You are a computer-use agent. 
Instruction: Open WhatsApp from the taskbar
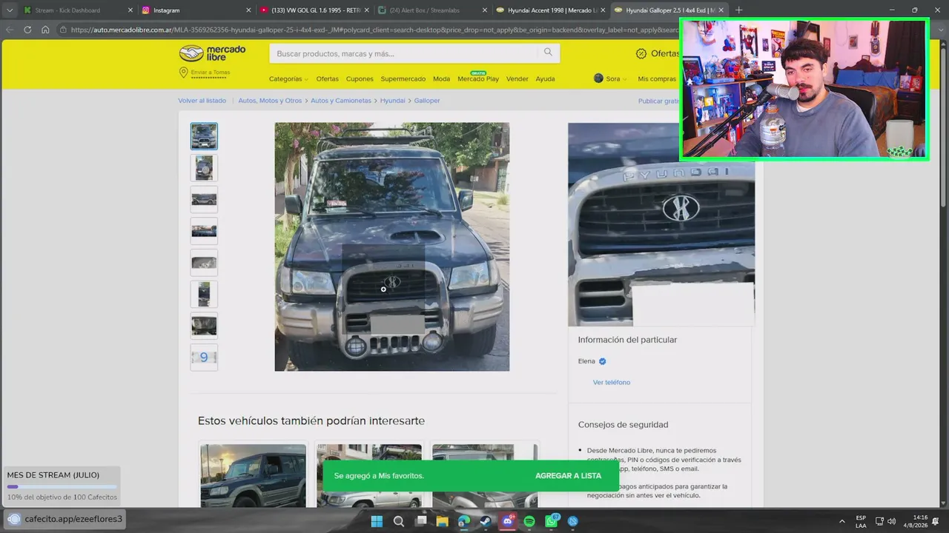552,521
